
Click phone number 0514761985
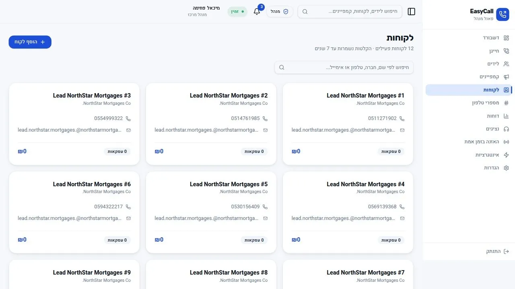245,118
